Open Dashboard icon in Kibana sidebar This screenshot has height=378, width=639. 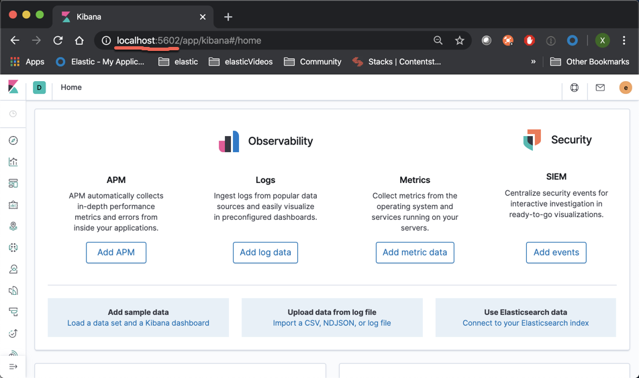point(13,183)
